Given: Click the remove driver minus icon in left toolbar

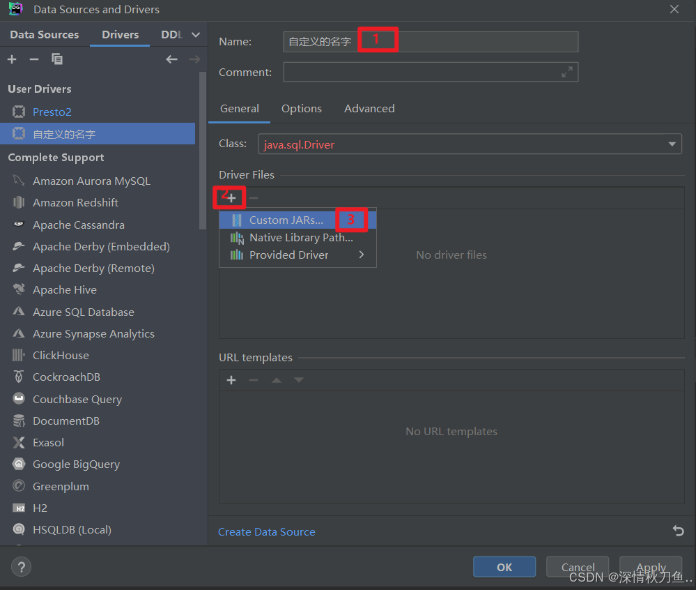Looking at the screenshot, I should (x=34, y=59).
